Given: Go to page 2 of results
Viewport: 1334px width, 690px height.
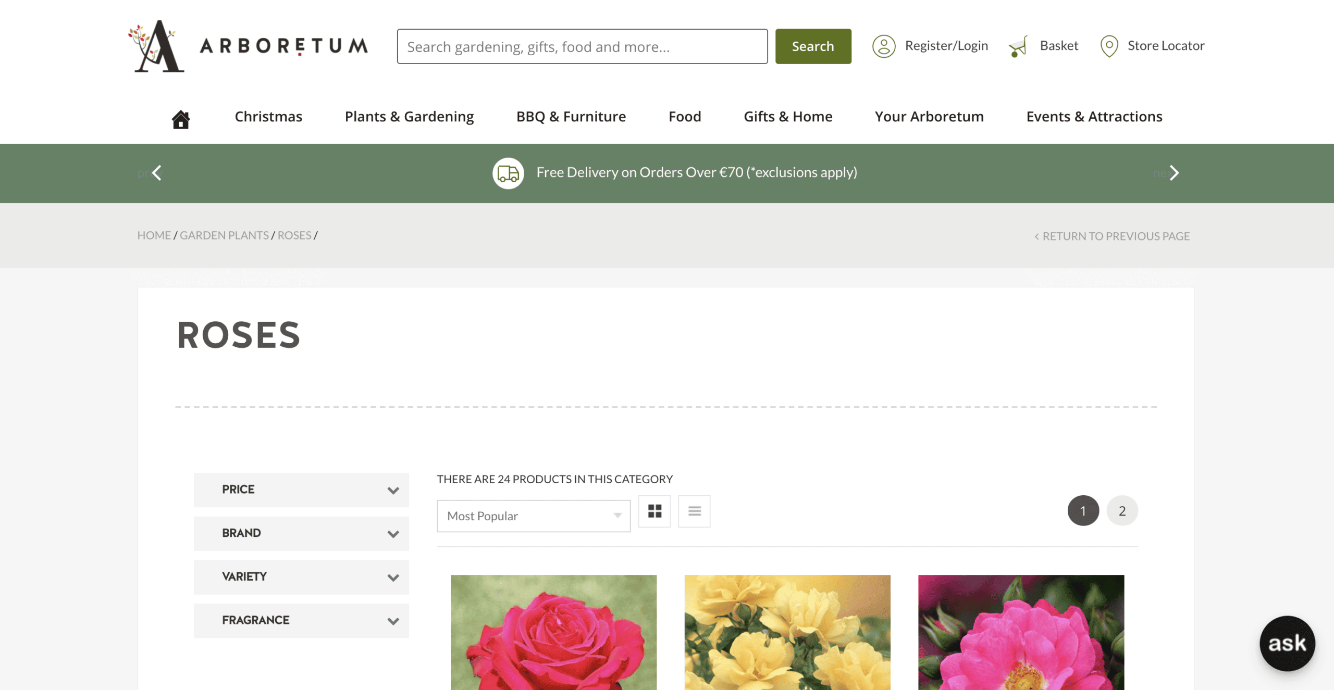Looking at the screenshot, I should point(1122,511).
